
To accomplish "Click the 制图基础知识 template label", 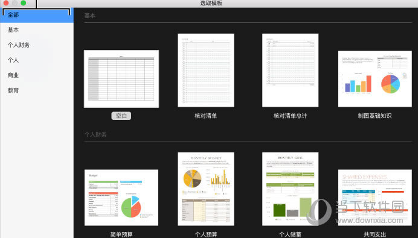I will 375,116.
